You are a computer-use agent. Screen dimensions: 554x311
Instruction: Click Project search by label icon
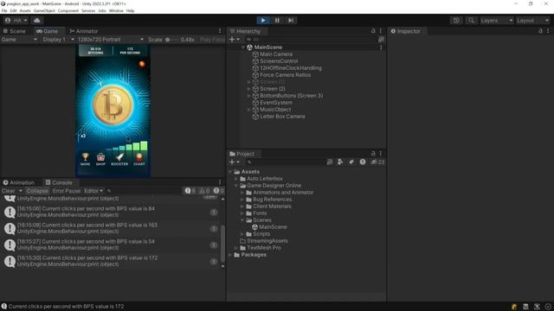(351, 162)
